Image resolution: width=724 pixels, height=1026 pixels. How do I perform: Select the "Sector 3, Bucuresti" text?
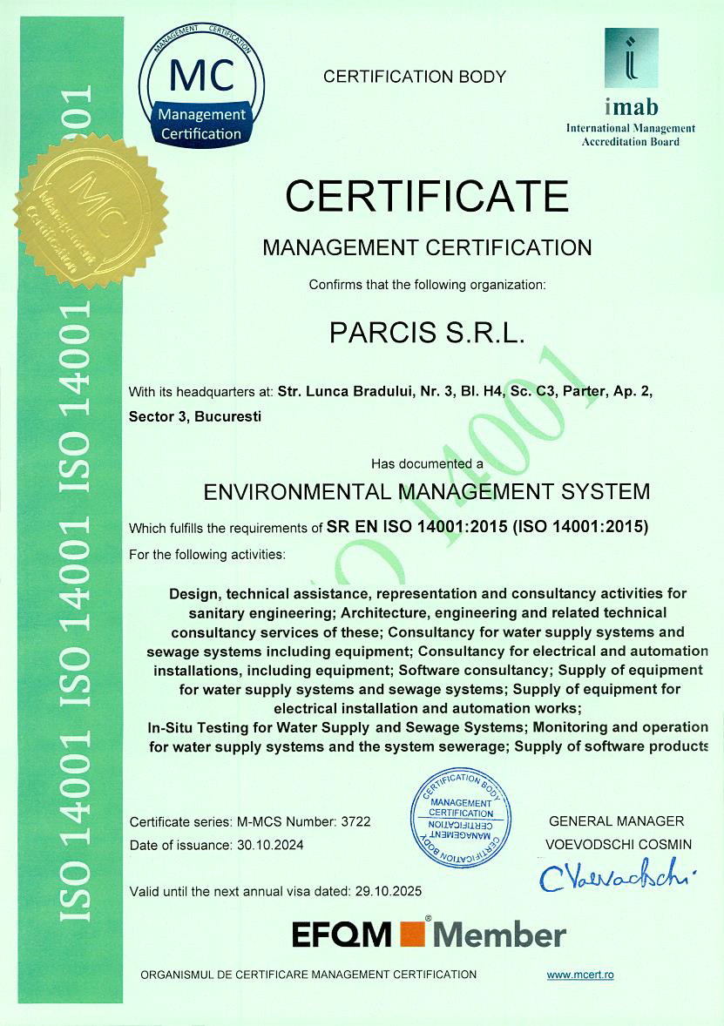(195, 417)
